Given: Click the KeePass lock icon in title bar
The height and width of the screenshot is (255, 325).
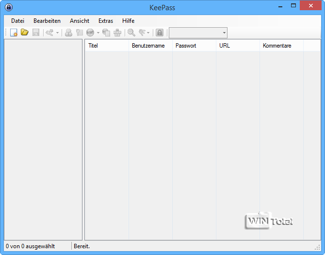Looking at the screenshot, I should tap(9, 7).
